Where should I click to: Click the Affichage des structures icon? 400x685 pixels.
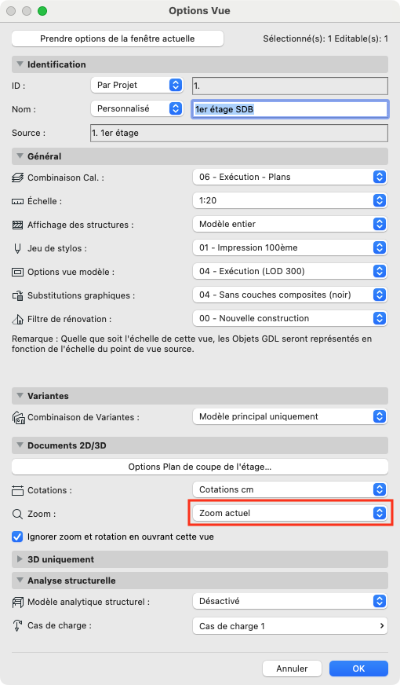pos(17,225)
